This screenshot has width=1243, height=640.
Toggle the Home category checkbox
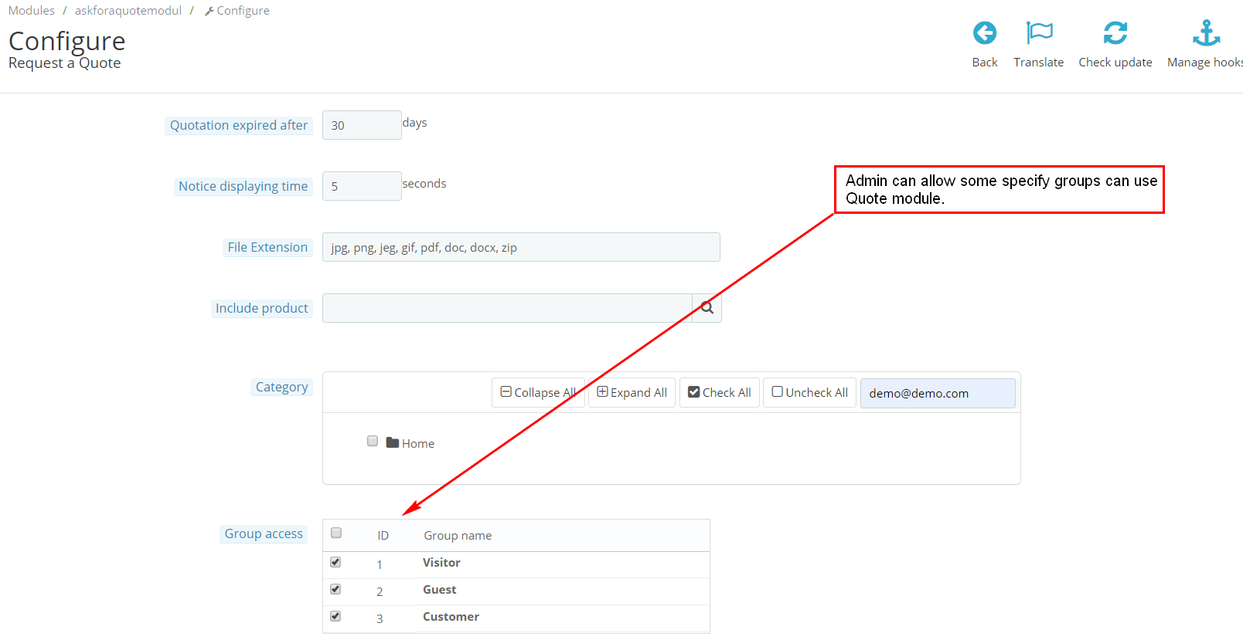(373, 441)
